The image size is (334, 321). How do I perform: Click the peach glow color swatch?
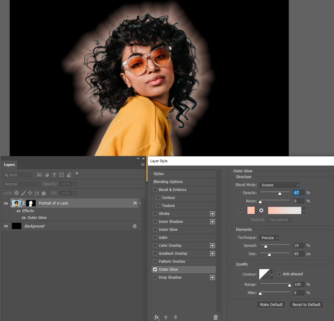coord(251,211)
